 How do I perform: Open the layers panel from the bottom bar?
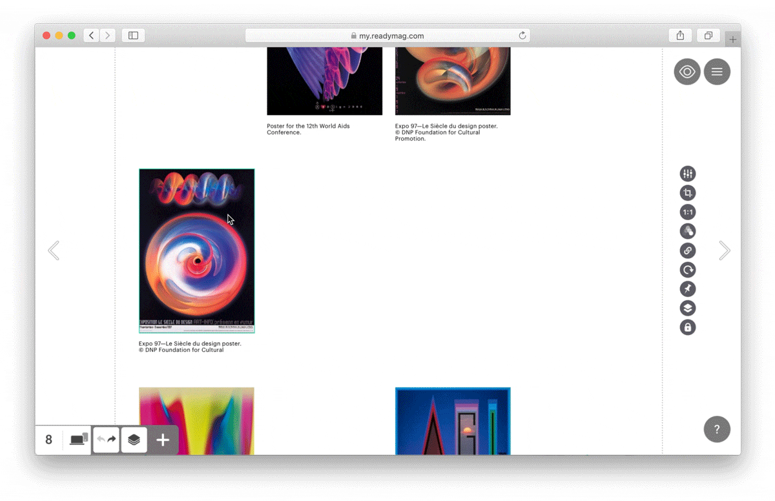point(134,440)
